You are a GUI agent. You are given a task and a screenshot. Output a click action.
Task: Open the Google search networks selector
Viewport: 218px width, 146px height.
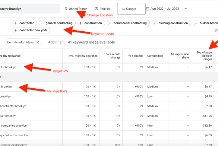pyautogui.click(x=132, y=9)
